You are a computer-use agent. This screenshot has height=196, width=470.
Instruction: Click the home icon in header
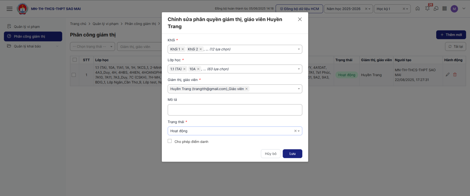(x=417, y=9)
